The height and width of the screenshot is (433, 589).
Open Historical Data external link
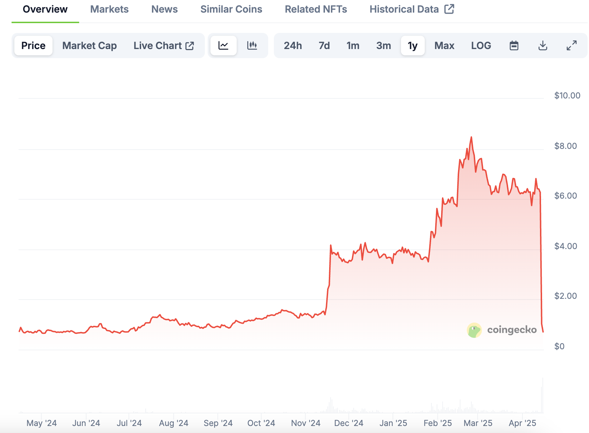(x=411, y=9)
